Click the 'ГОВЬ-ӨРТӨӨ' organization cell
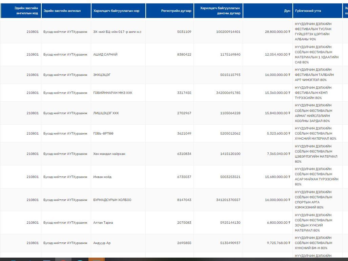This screenshot has width=348, height=261. pyautogui.click(x=103, y=134)
